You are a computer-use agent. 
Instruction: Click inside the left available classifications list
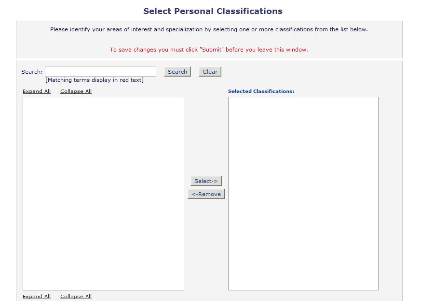pyautogui.click(x=103, y=193)
